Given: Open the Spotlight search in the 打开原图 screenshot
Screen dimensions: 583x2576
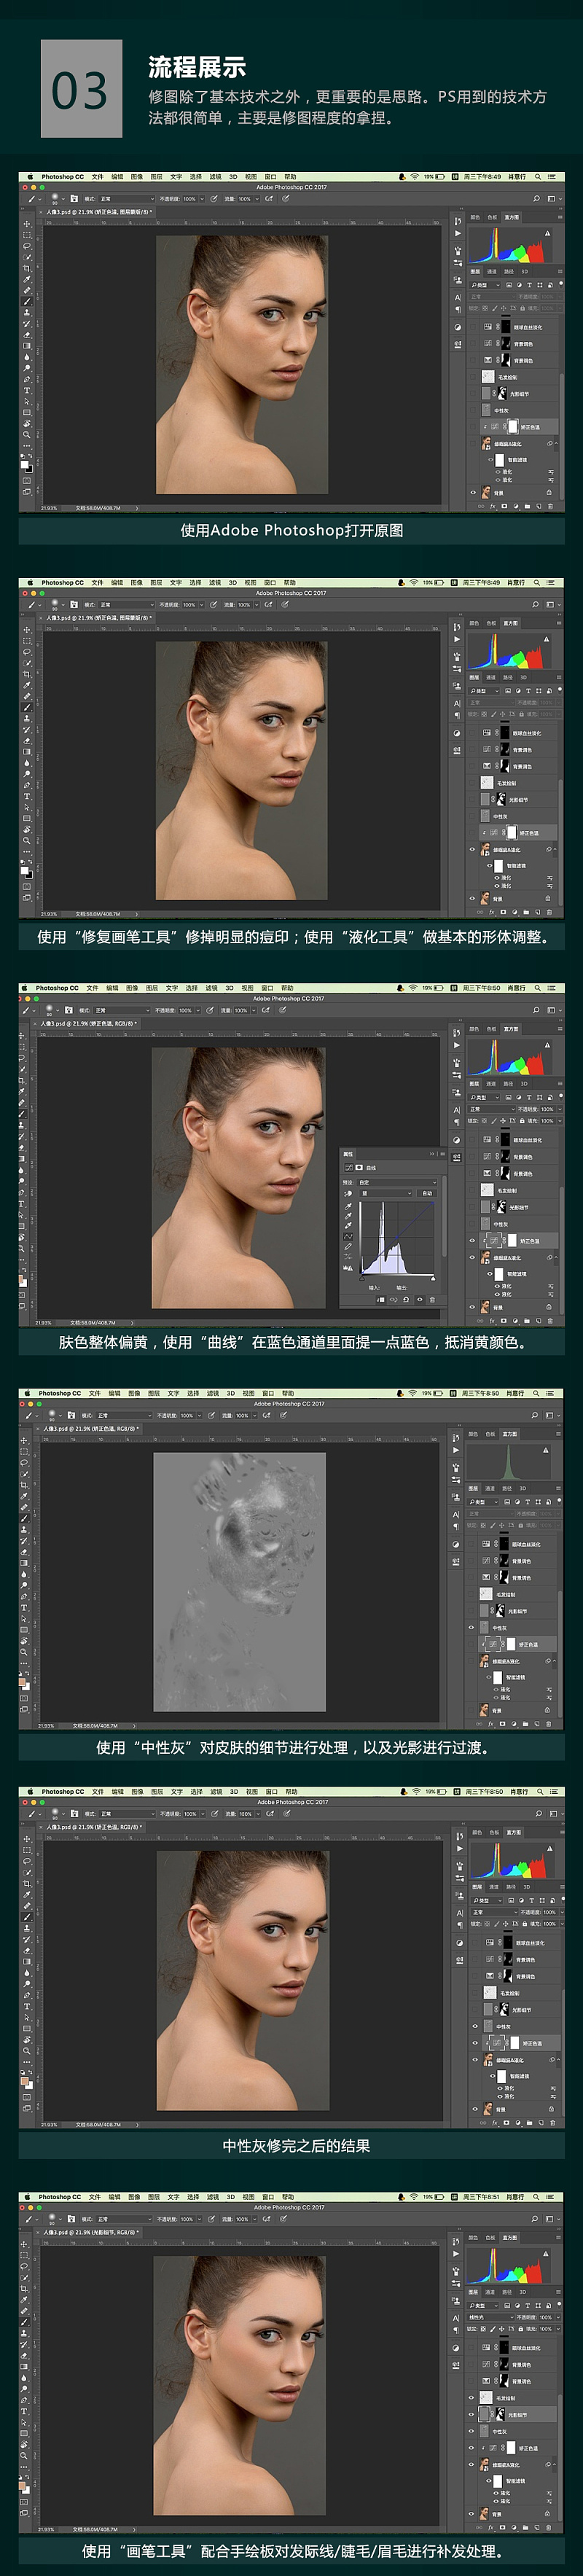Looking at the screenshot, I should [537, 177].
